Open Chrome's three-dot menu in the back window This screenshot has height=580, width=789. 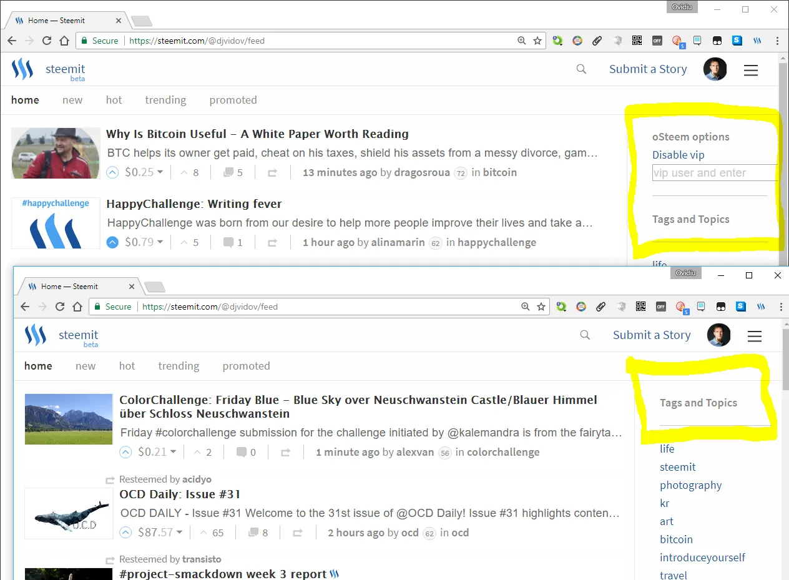[x=777, y=41]
